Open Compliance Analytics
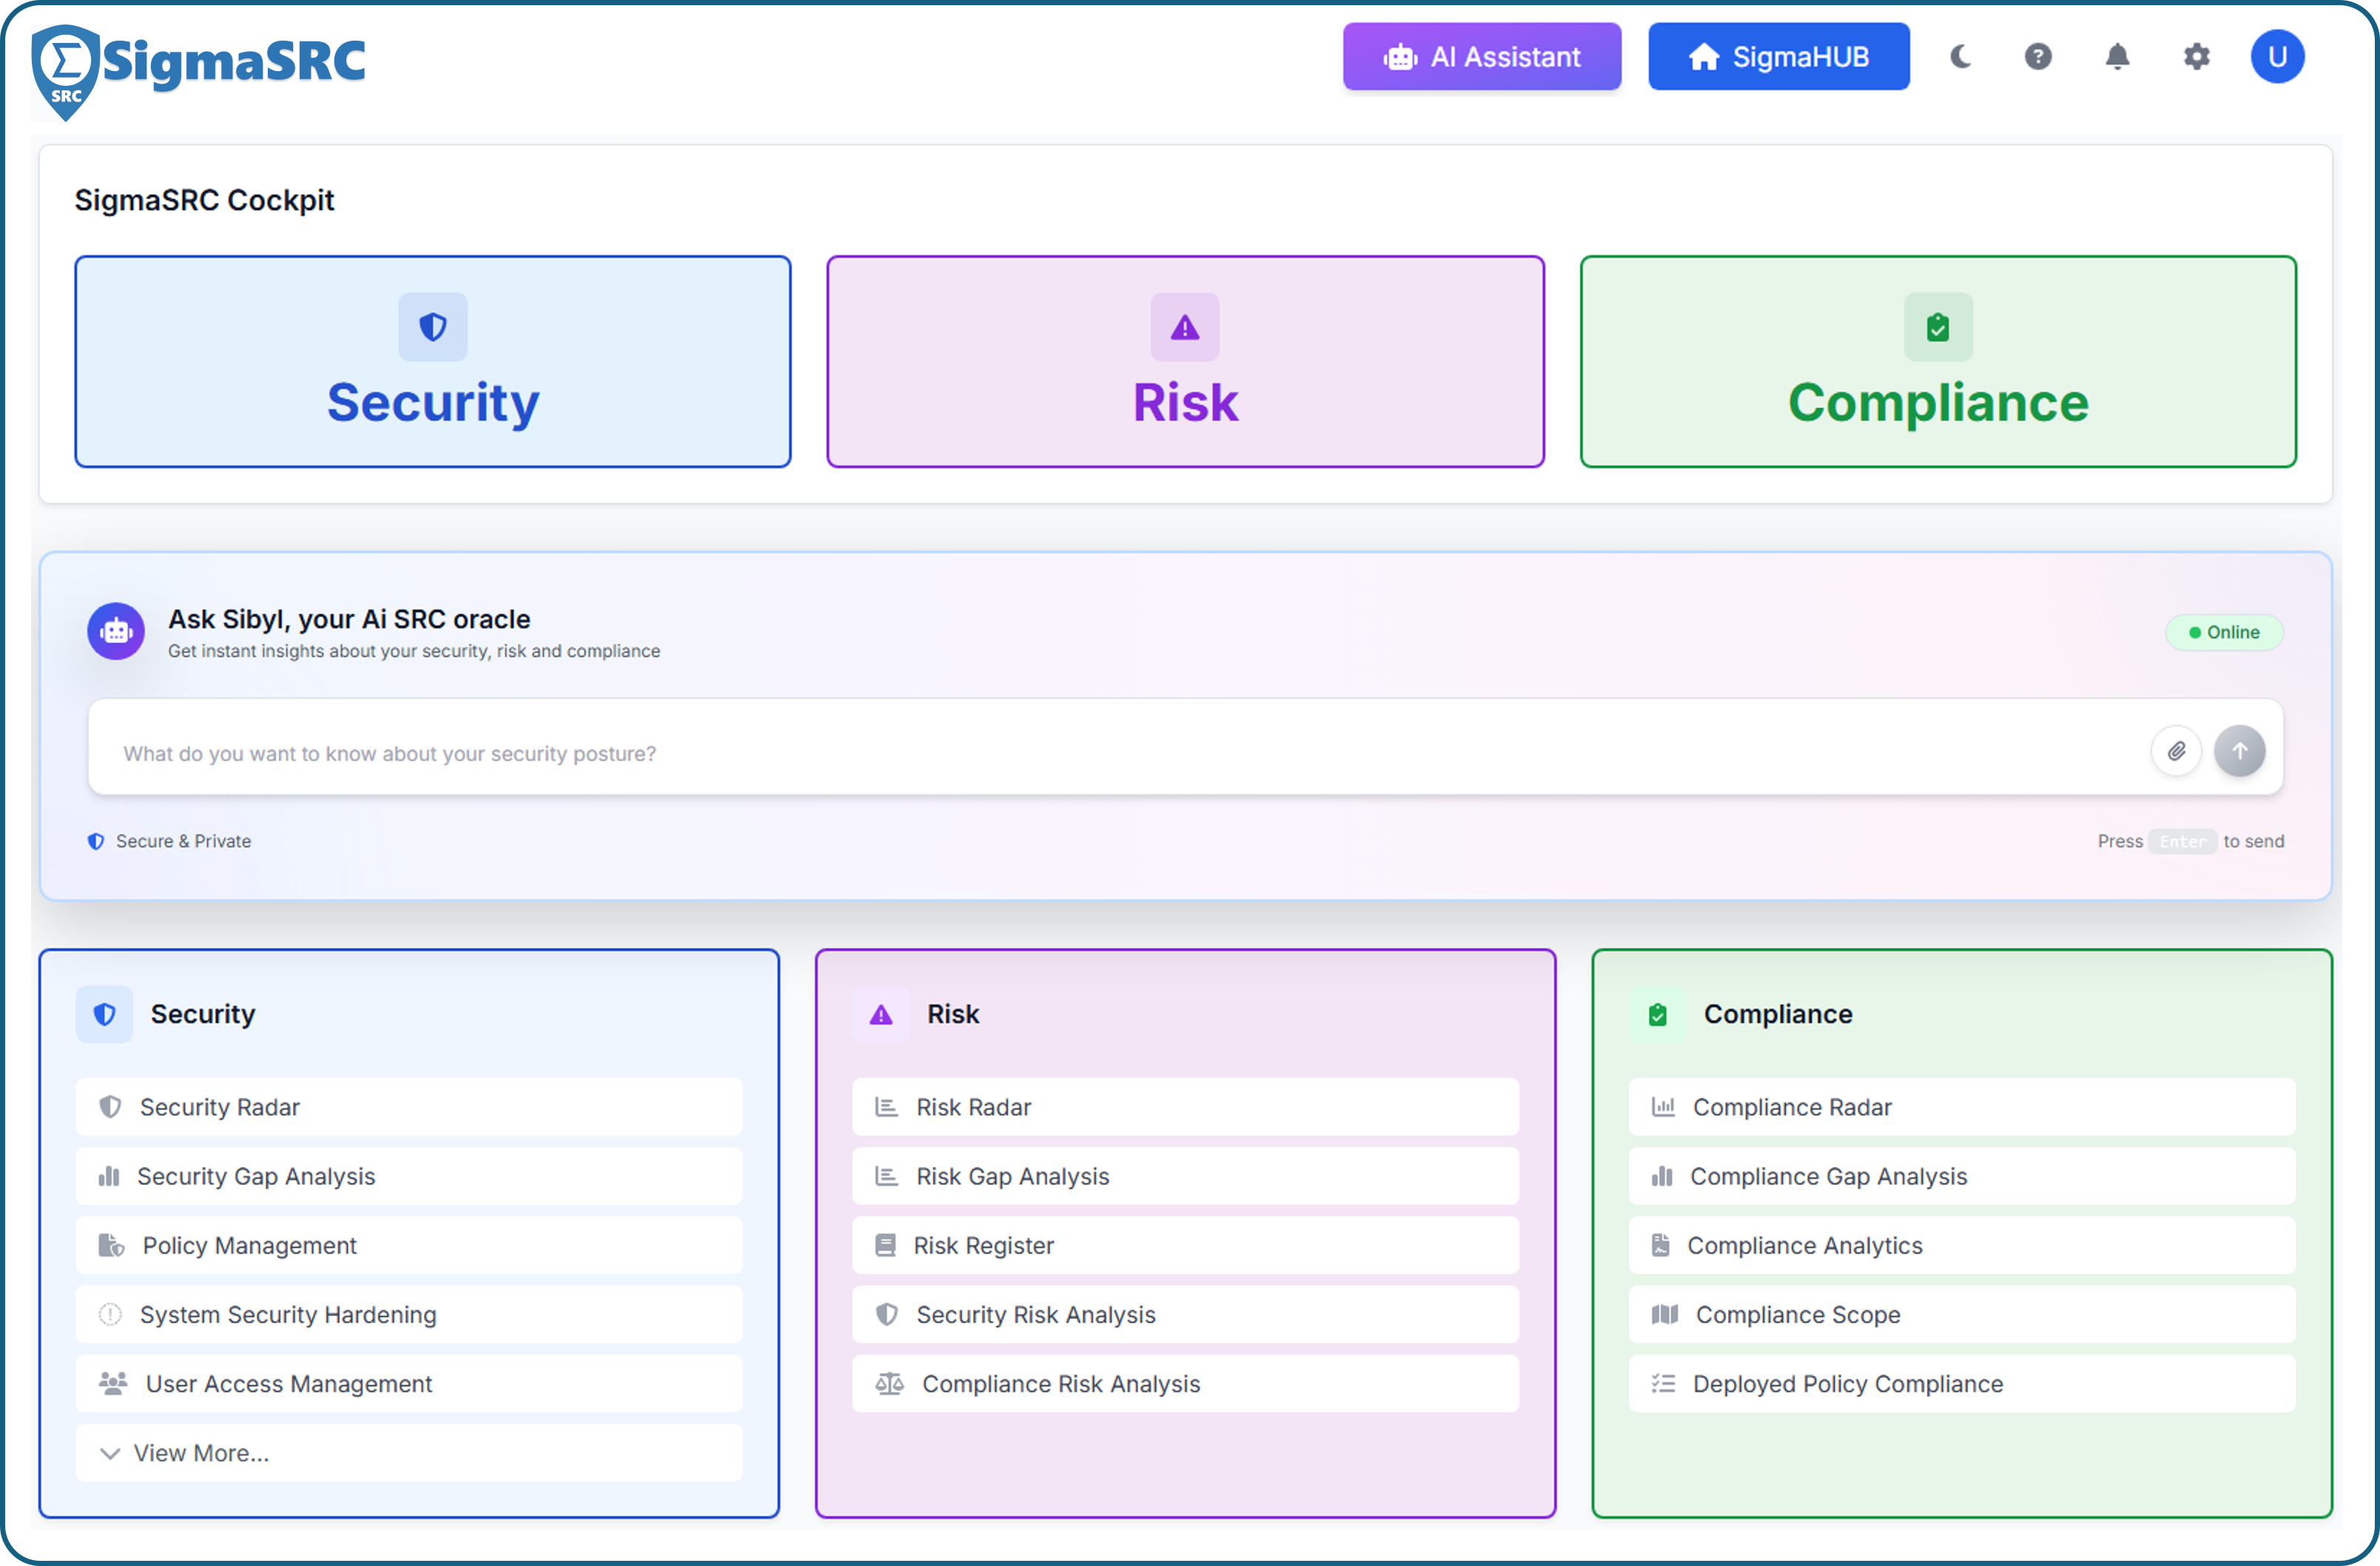The width and height of the screenshot is (2380, 1566). 1962,1245
